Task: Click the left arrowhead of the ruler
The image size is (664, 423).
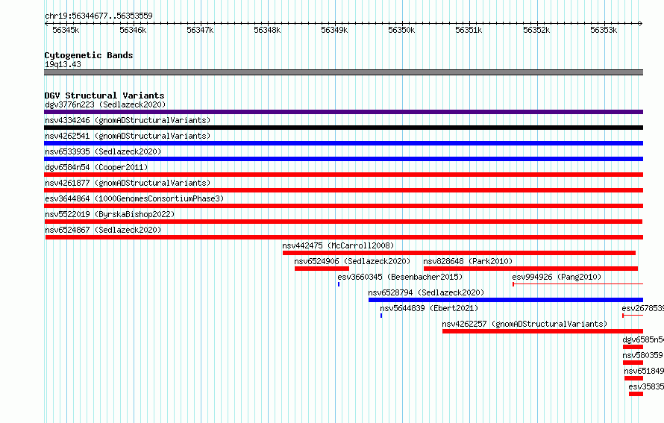Action: tap(46, 23)
